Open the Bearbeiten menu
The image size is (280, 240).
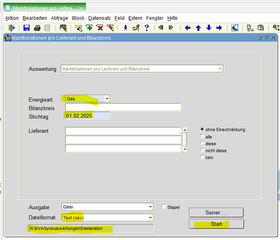pos(35,18)
